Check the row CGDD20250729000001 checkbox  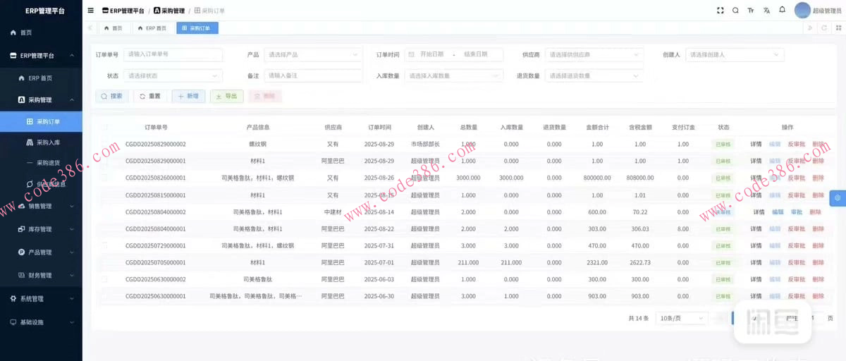tap(104, 245)
